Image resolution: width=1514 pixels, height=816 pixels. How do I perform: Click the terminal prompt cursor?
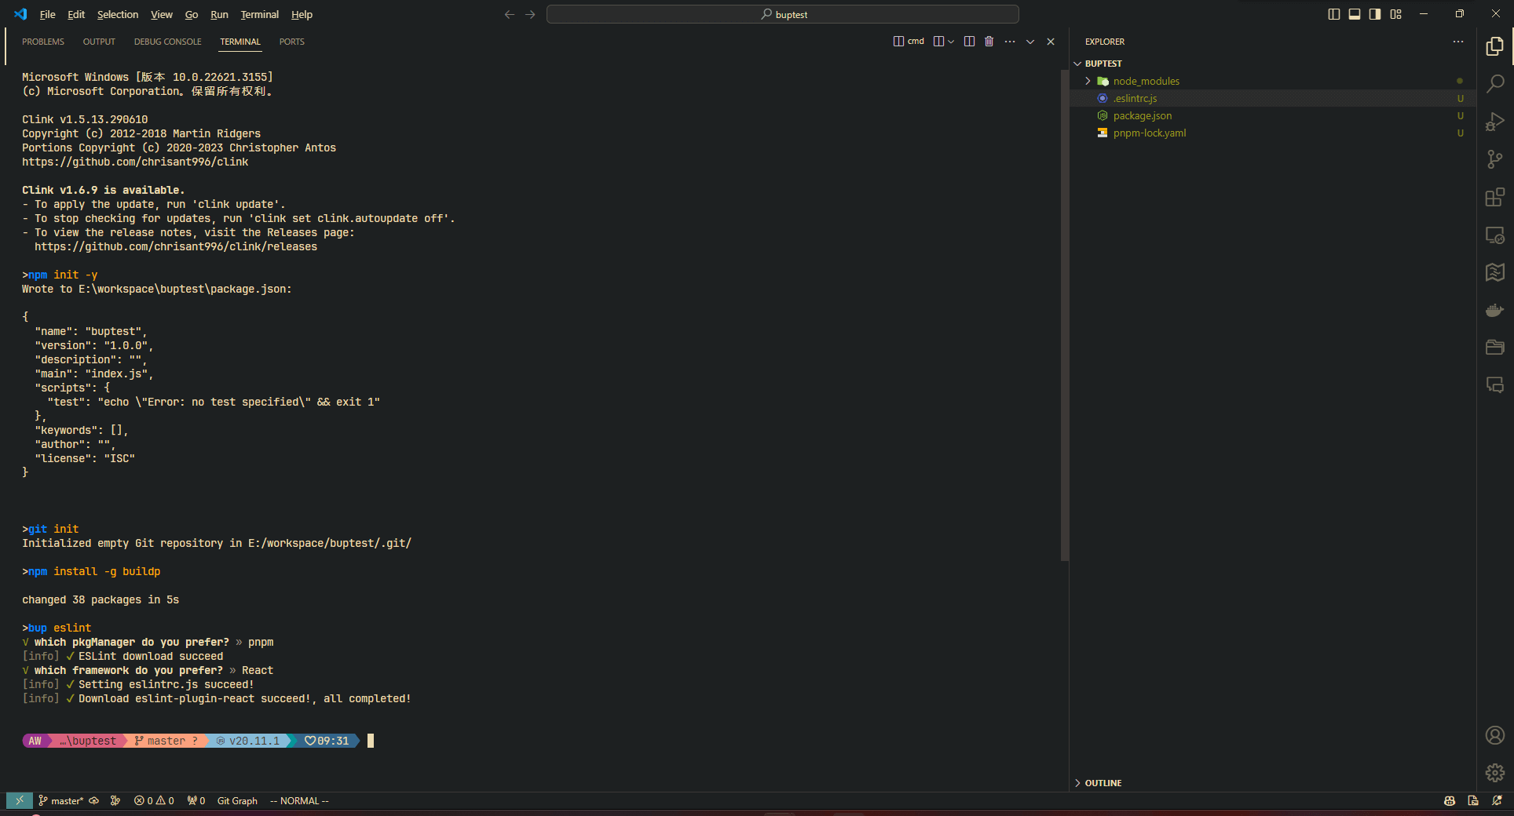click(371, 741)
